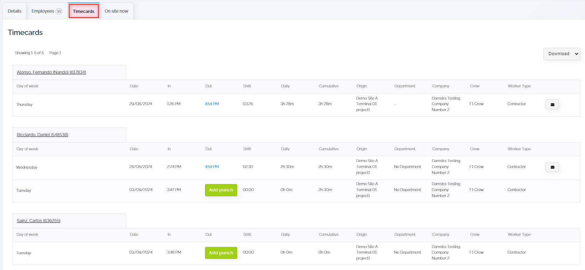The image size is (585, 270).
Task: Click the 3:47 PM in time
Action: [174, 190]
